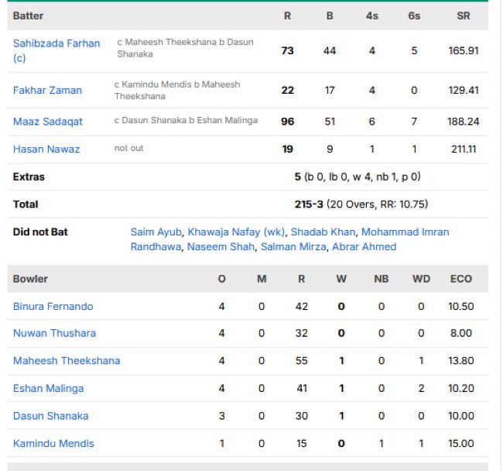
Task: Click the Bowler column header
Action: coord(30,279)
